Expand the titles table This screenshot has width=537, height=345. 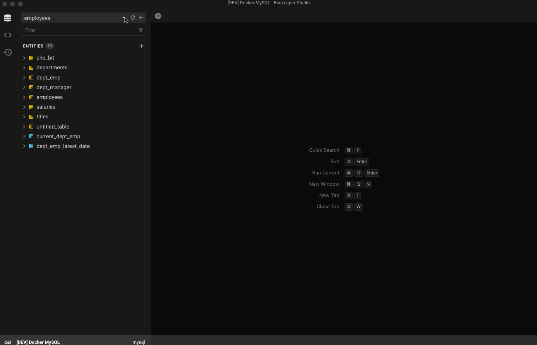[x=24, y=116]
